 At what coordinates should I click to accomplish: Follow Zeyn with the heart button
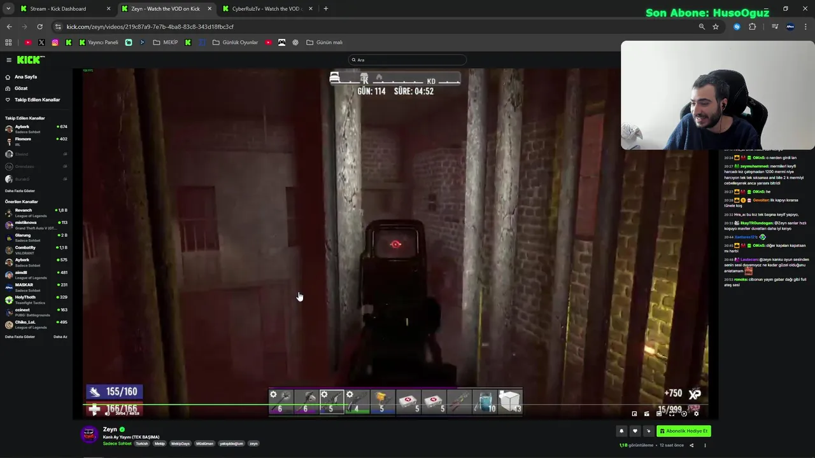point(635,431)
